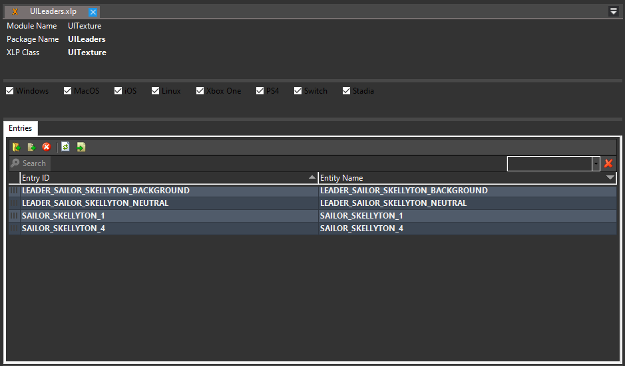Uncheck the Windows platform checkbox
This screenshot has width=625, height=366.
[x=10, y=91]
